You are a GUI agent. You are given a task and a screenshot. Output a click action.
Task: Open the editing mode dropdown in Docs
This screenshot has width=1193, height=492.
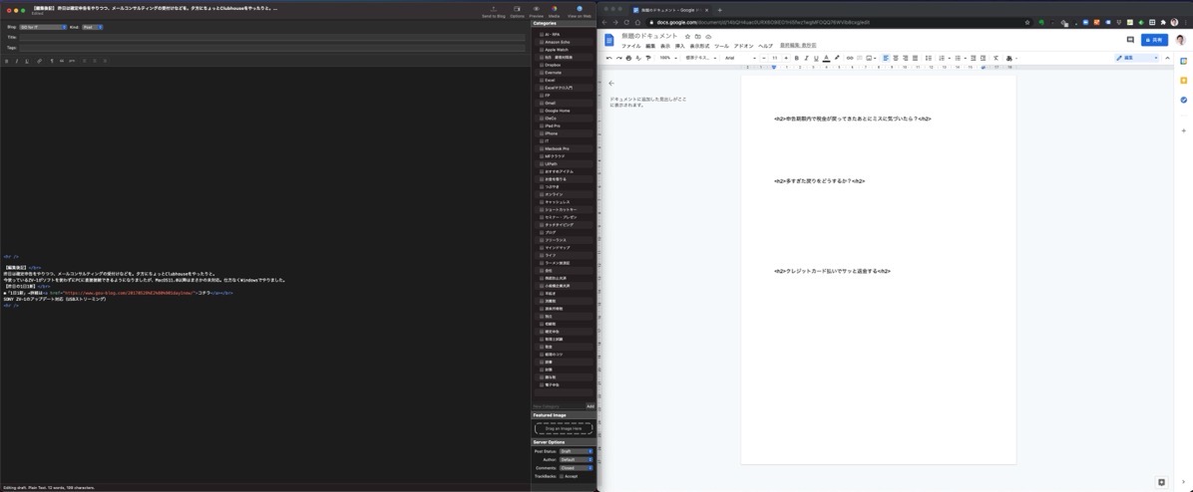1137,58
